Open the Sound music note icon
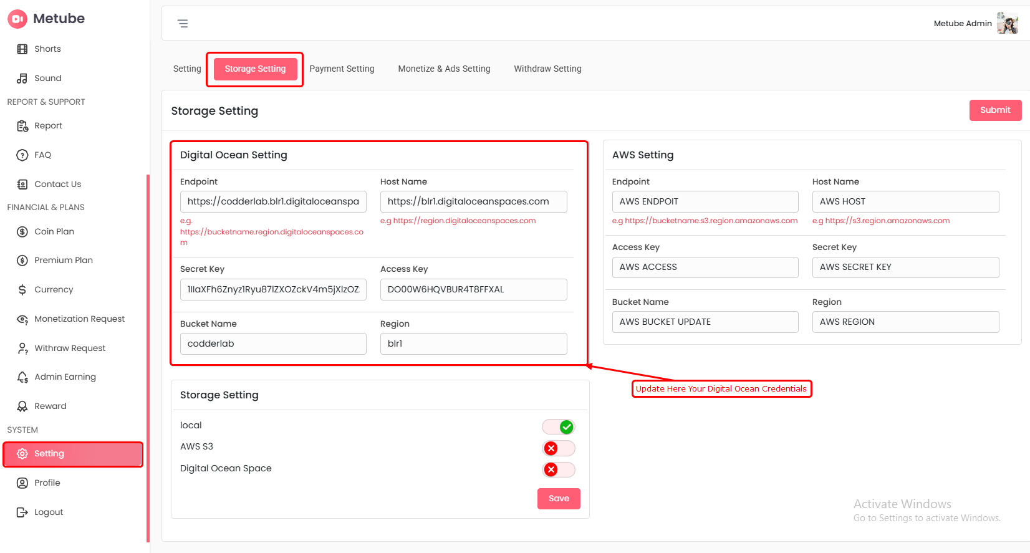This screenshot has height=553, width=1030. [x=22, y=79]
